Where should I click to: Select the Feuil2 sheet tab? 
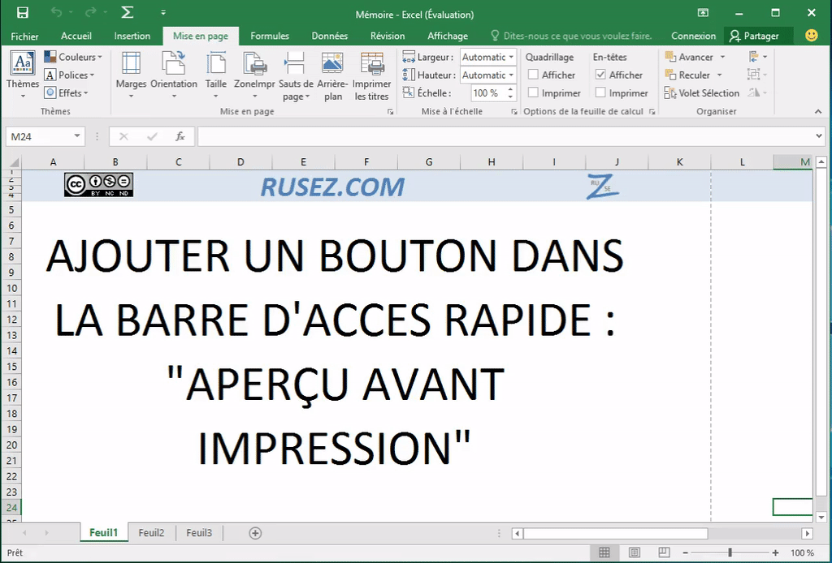151,533
